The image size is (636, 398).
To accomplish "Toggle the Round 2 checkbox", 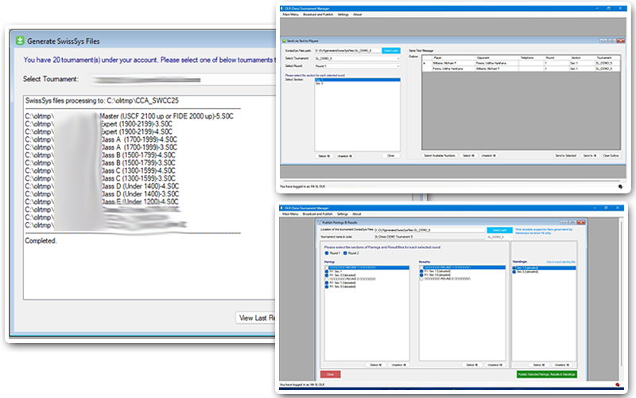I will (346, 253).
